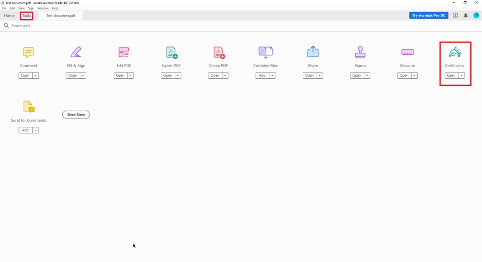
Task: Click the Show More button
Action: tap(76, 114)
